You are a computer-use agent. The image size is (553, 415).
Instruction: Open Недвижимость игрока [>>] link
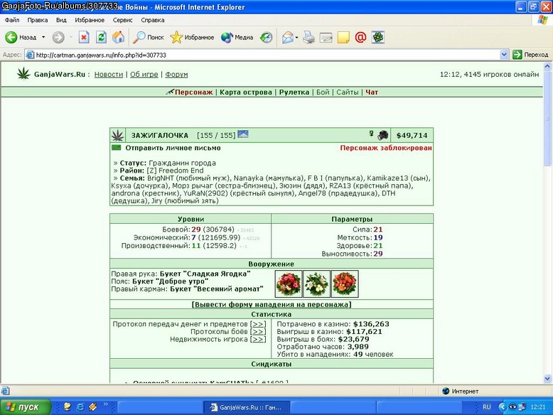coord(258,339)
